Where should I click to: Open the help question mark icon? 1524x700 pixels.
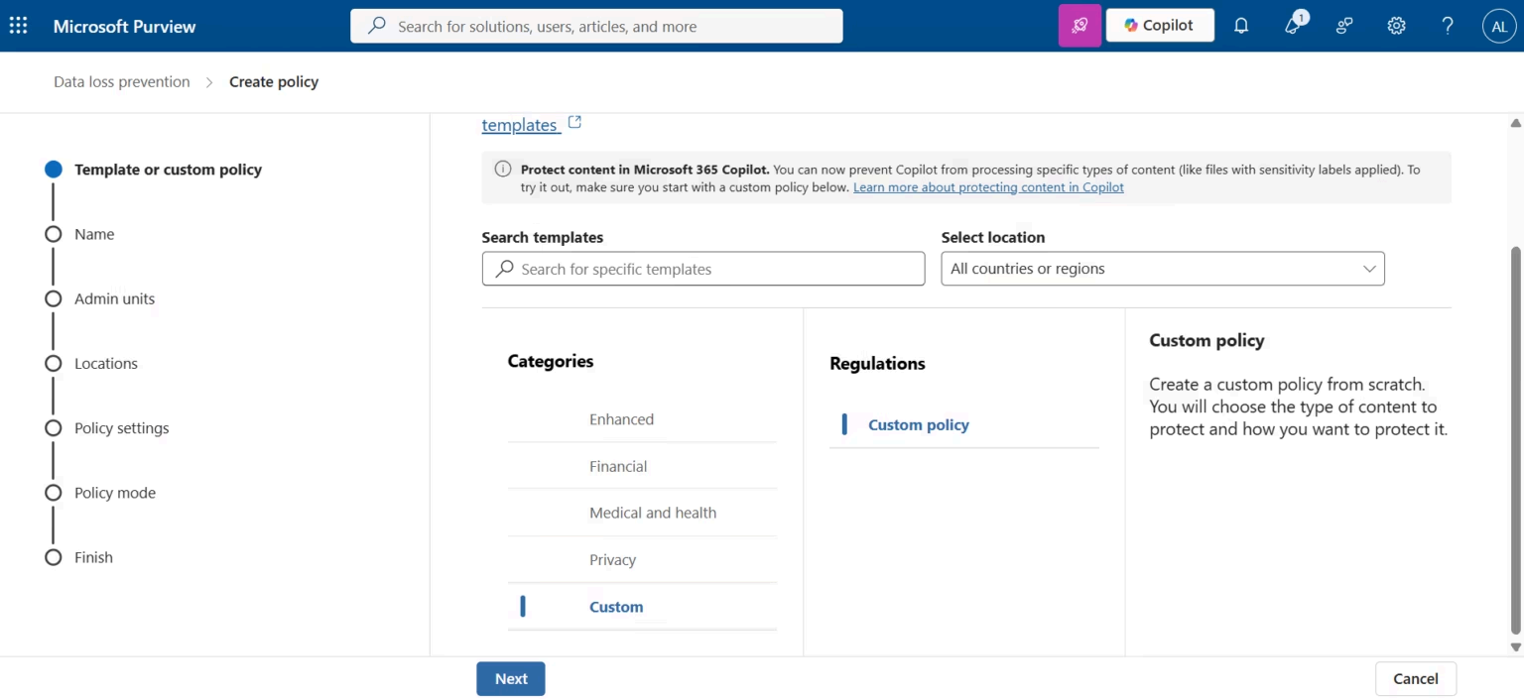[x=1448, y=26]
